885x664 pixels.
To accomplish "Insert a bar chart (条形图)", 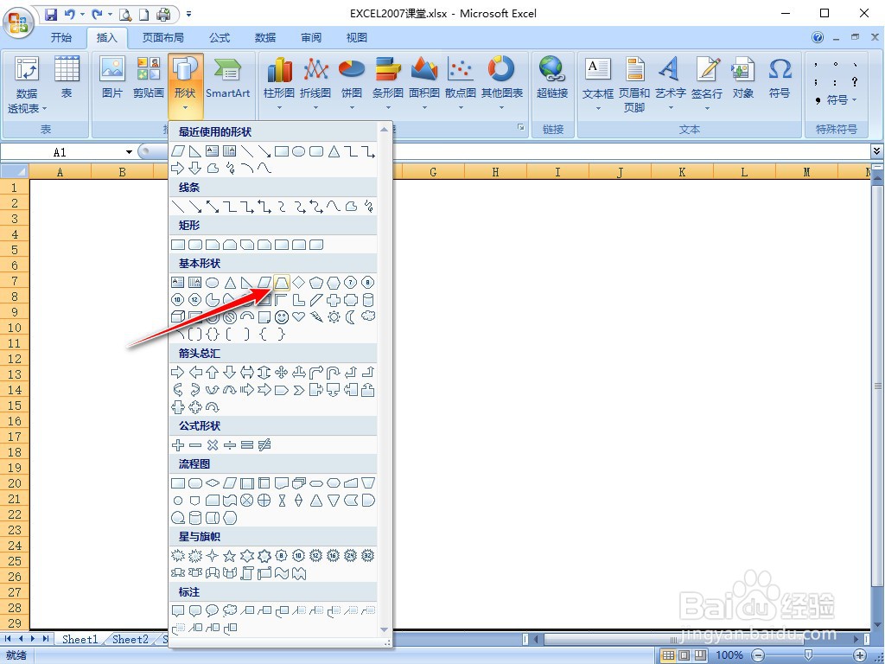I will click(x=388, y=83).
